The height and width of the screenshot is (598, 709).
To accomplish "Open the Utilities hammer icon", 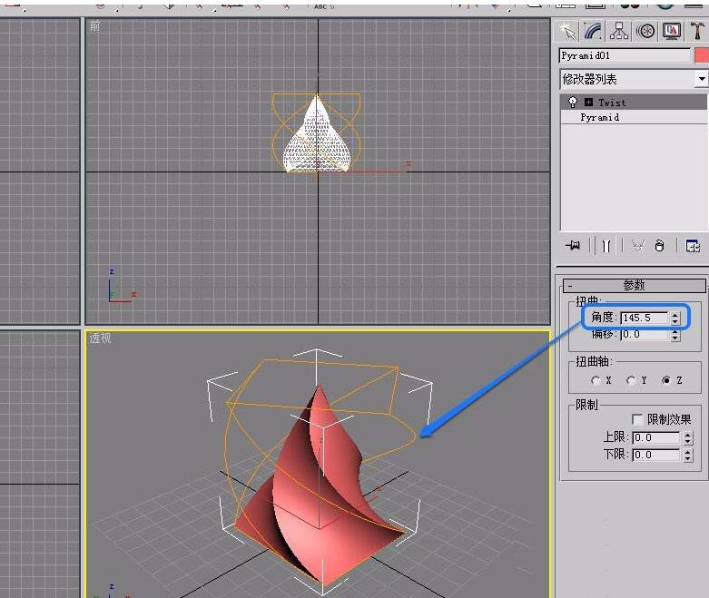I will pos(697,31).
